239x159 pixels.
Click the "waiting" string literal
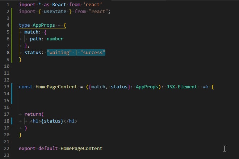(59, 53)
